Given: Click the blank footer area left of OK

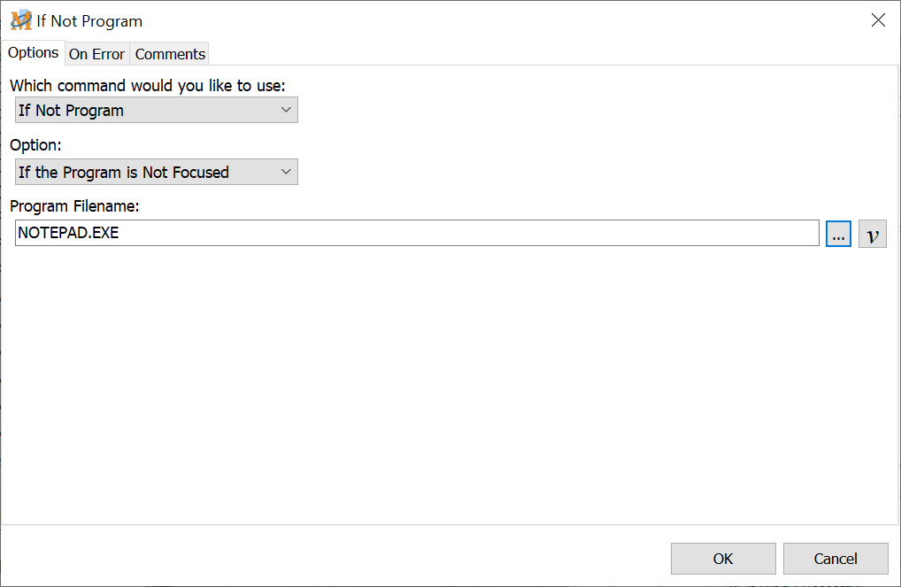Looking at the screenshot, I should click(336, 558).
